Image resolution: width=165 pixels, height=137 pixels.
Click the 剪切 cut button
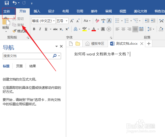click(x=18, y=19)
